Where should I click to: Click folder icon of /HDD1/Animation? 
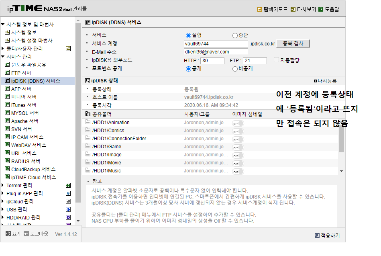click(88, 122)
